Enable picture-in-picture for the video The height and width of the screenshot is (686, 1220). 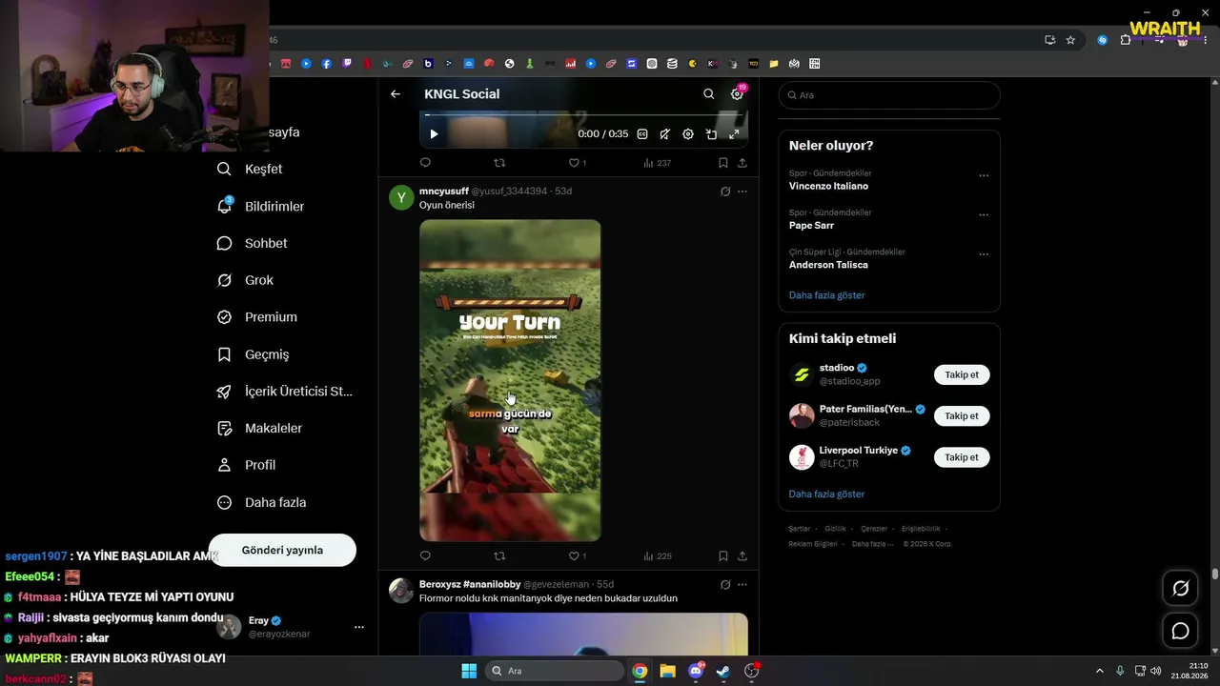point(711,134)
